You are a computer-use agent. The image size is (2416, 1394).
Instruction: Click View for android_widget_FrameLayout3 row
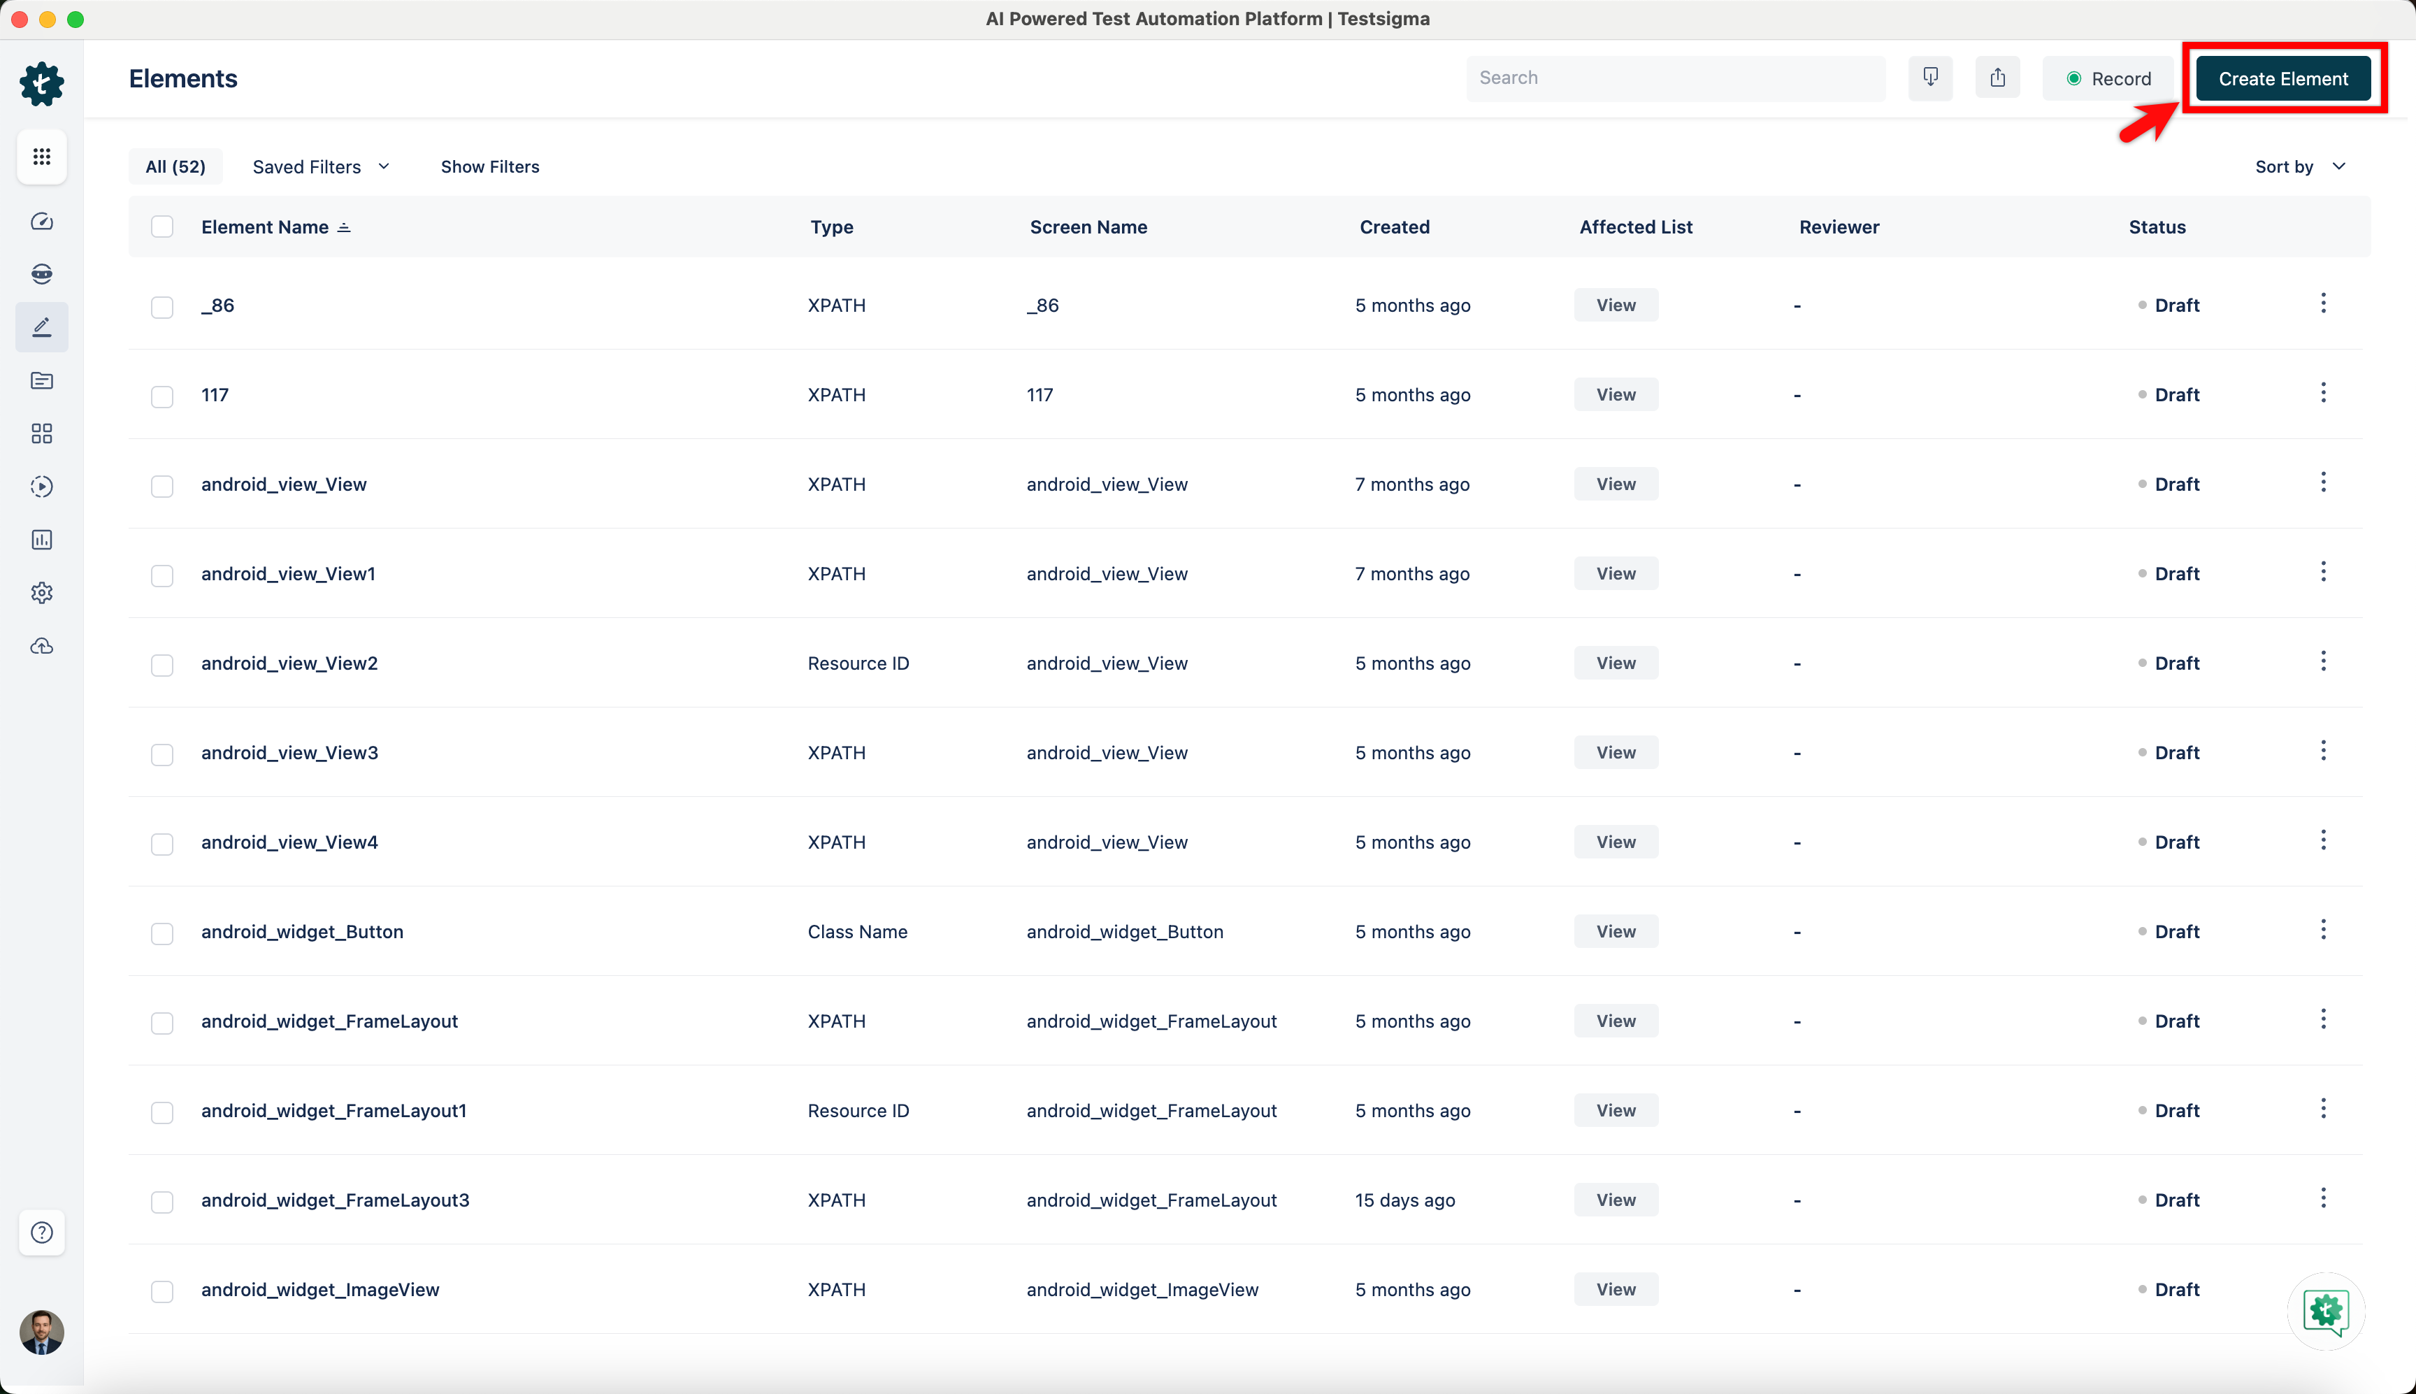coord(1616,1200)
